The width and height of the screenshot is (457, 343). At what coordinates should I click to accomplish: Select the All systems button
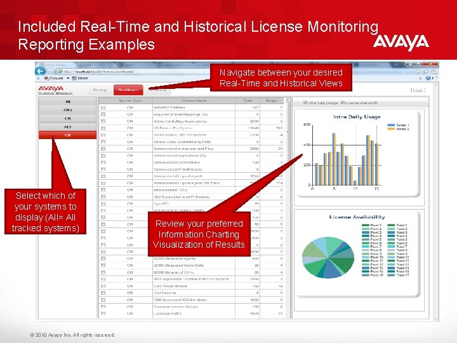tap(68, 102)
